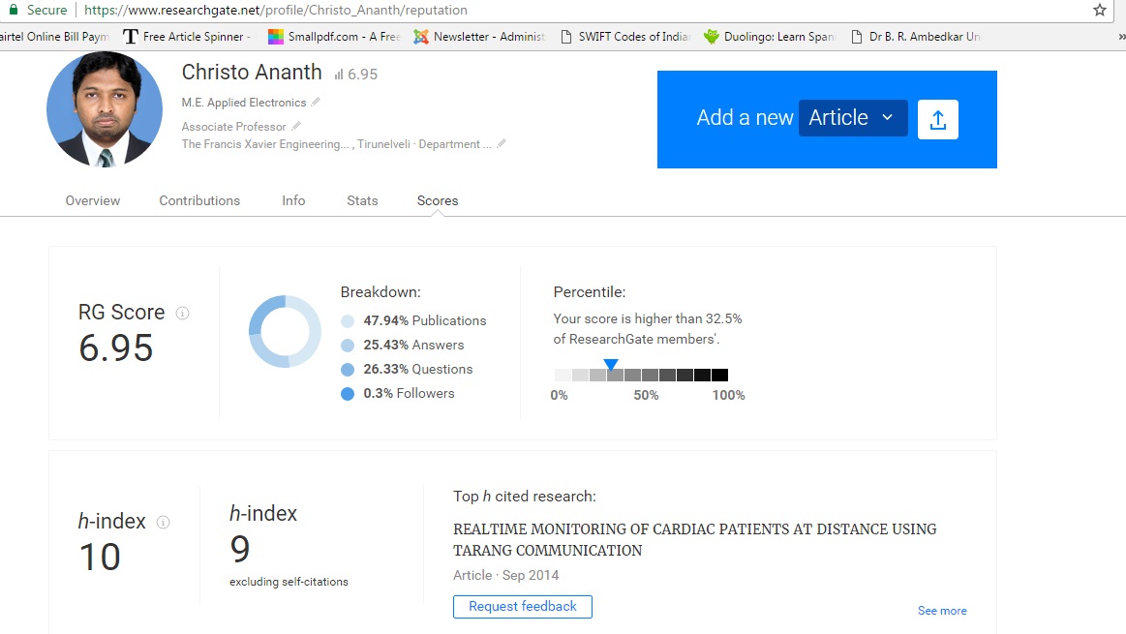Click the upload icon button in the blue banner
The width and height of the screenshot is (1126, 634).
tap(938, 119)
